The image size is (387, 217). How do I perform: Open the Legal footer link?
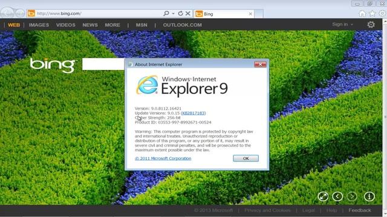click(x=308, y=210)
